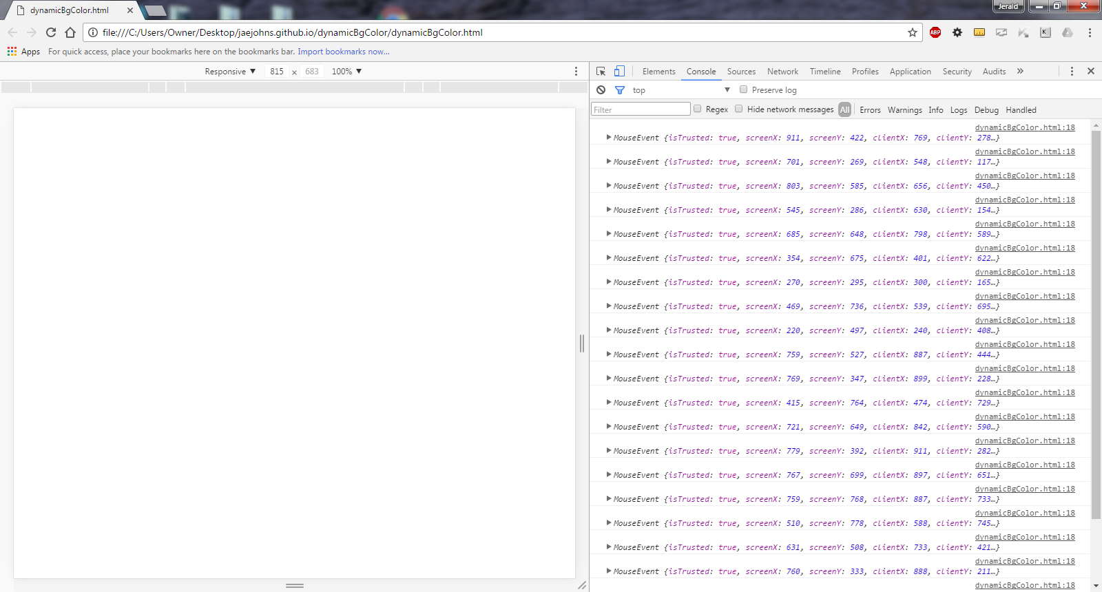Image resolution: width=1102 pixels, height=592 pixels.
Task: Click the yellow extension icon in toolbar
Action: [x=979, y=32]
